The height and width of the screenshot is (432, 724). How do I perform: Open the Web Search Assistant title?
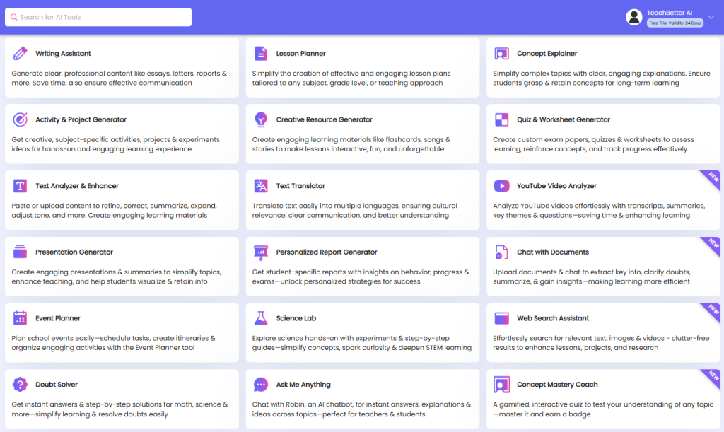[553, 318]
